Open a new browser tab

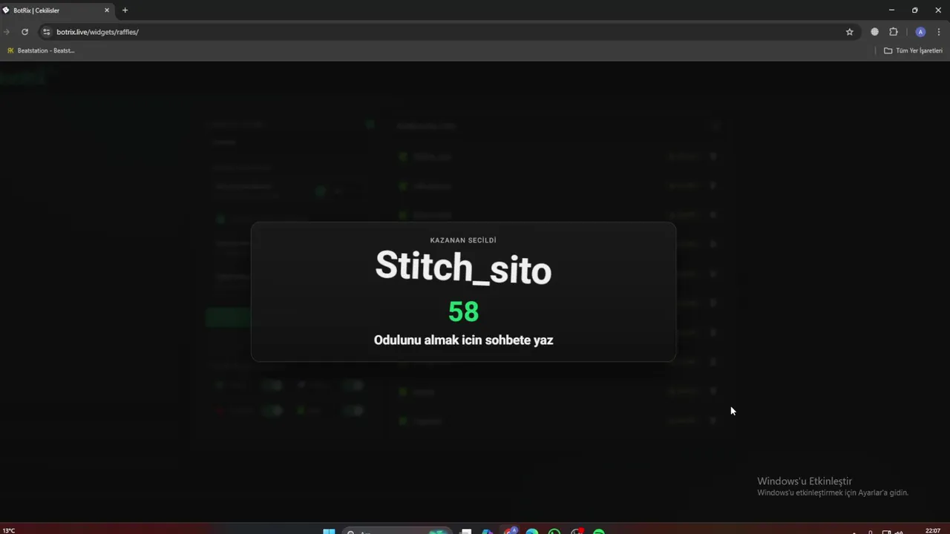pos(125,10)
